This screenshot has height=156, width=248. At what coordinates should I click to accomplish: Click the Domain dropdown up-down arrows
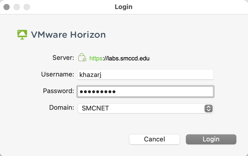pos(208,108)
